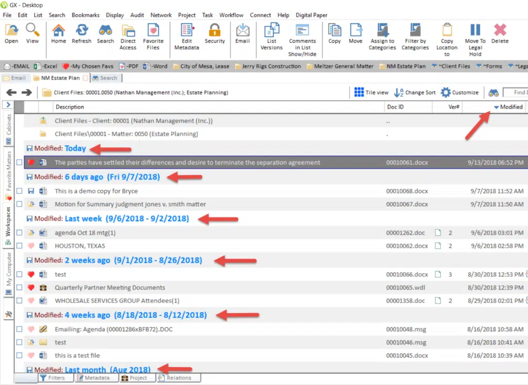Open the Workflow menu
This screenshot has height=385, width=528.
tap(232, 15)
